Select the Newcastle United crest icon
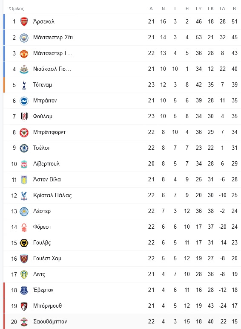Screen dimensions: 241x329 [24, 69]
